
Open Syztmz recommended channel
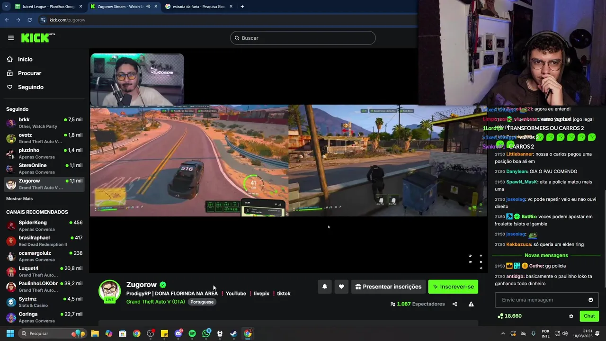[x=45, y=302]
